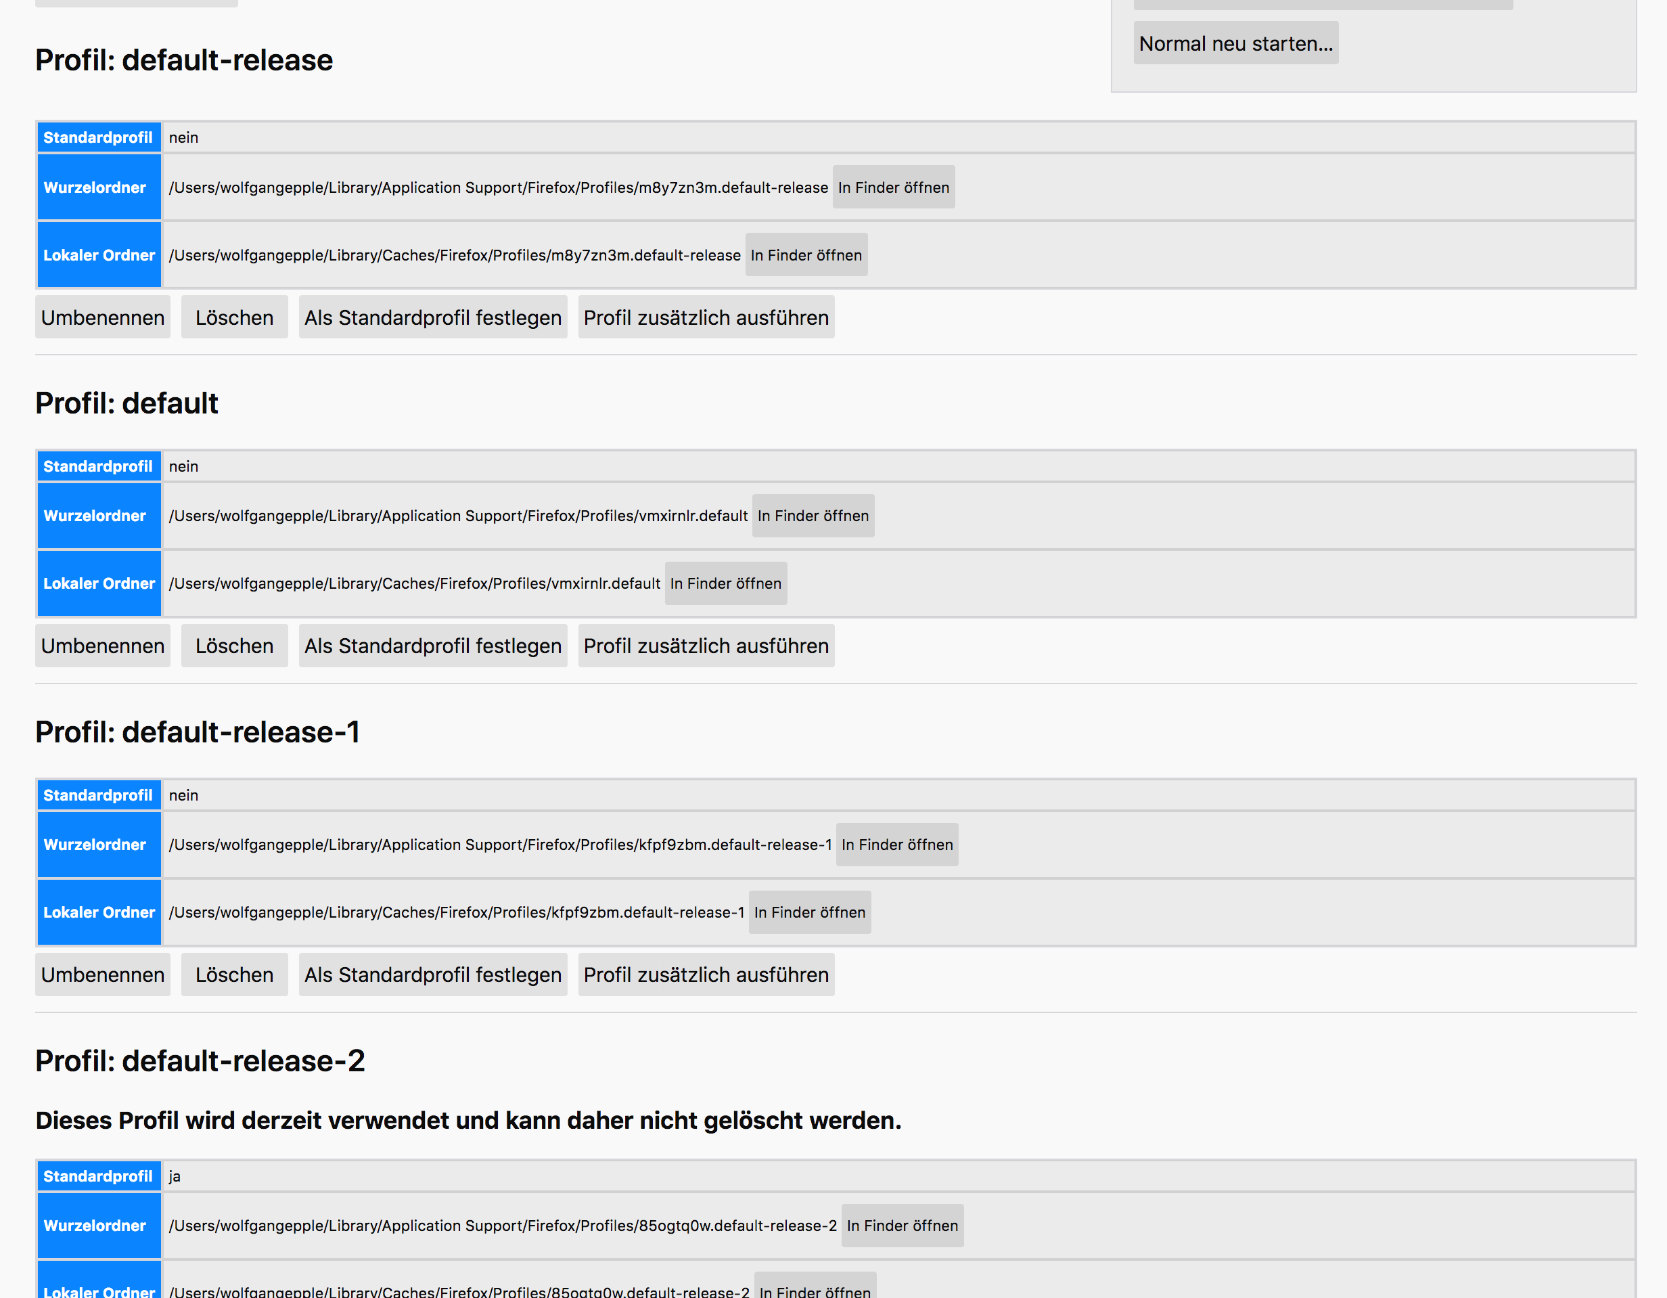
Task: Open default profile's Wurzelordner in Finder
Action: tap(813, 516)
